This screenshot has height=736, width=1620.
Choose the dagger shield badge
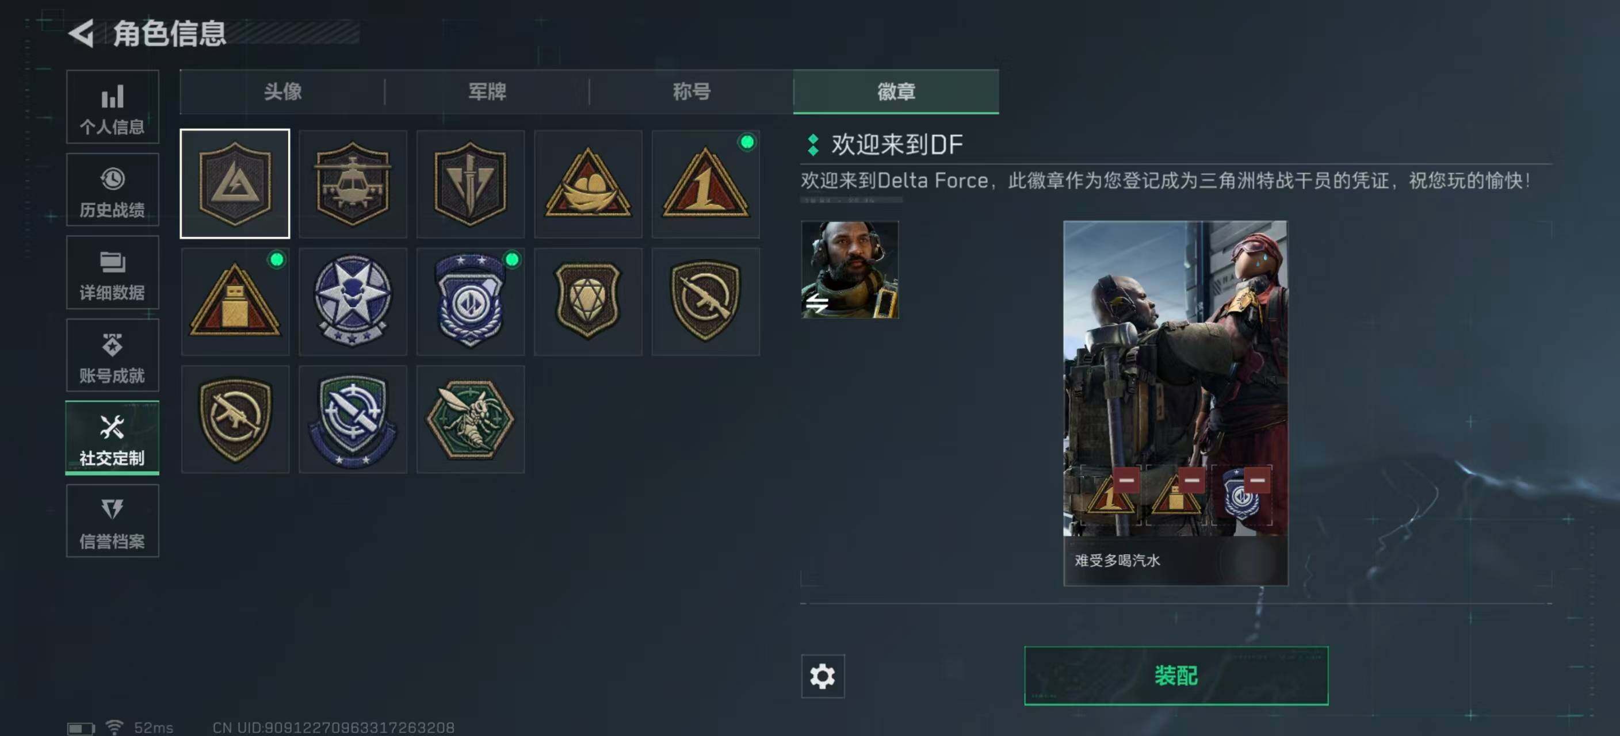point(471,184)
